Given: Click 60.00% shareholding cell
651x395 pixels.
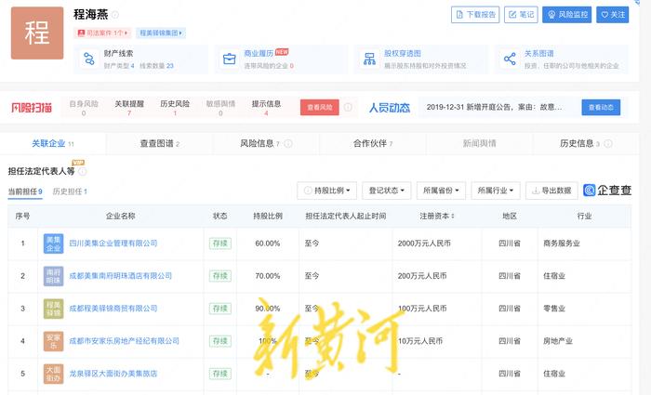Looking at the screenshot, I should point(268,244).
